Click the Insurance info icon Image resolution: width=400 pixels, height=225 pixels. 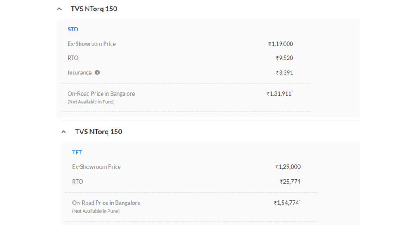click(x=97, y=72)
